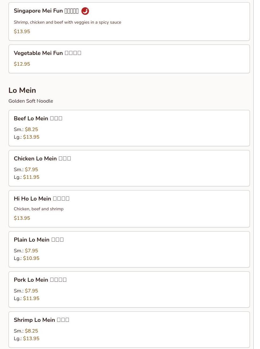Choose the small $7.95 Pork Lo Mein price

31,291
